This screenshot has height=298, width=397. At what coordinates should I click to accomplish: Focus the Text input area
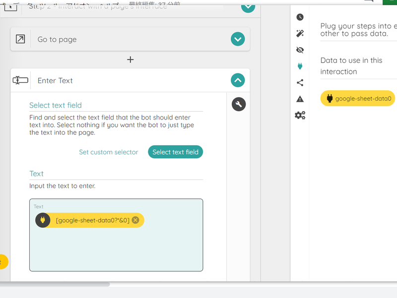pyautogui.click(x=116, y=235)
